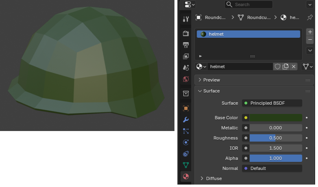Open the World properties tab

tap(186, 79)
